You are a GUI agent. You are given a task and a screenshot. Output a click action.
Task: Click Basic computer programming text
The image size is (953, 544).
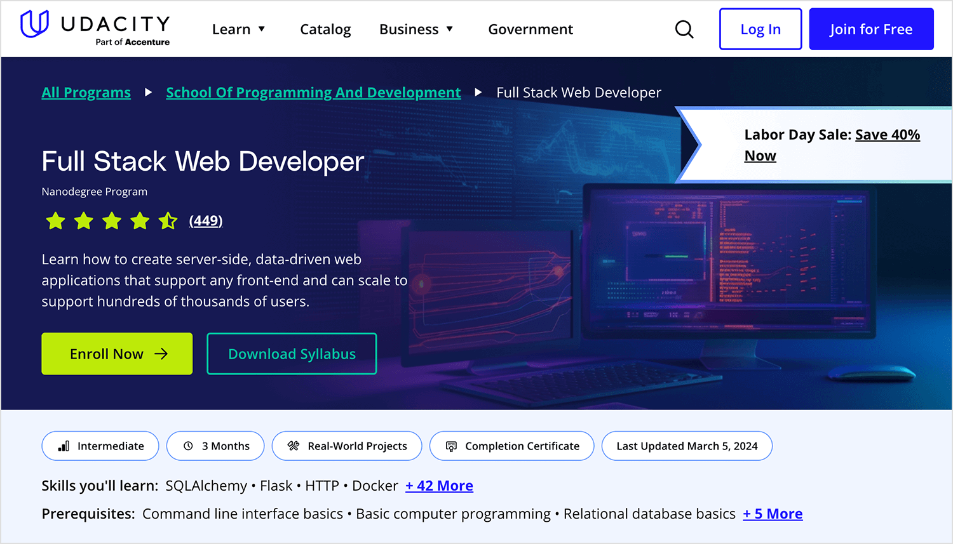pos(454,514)
